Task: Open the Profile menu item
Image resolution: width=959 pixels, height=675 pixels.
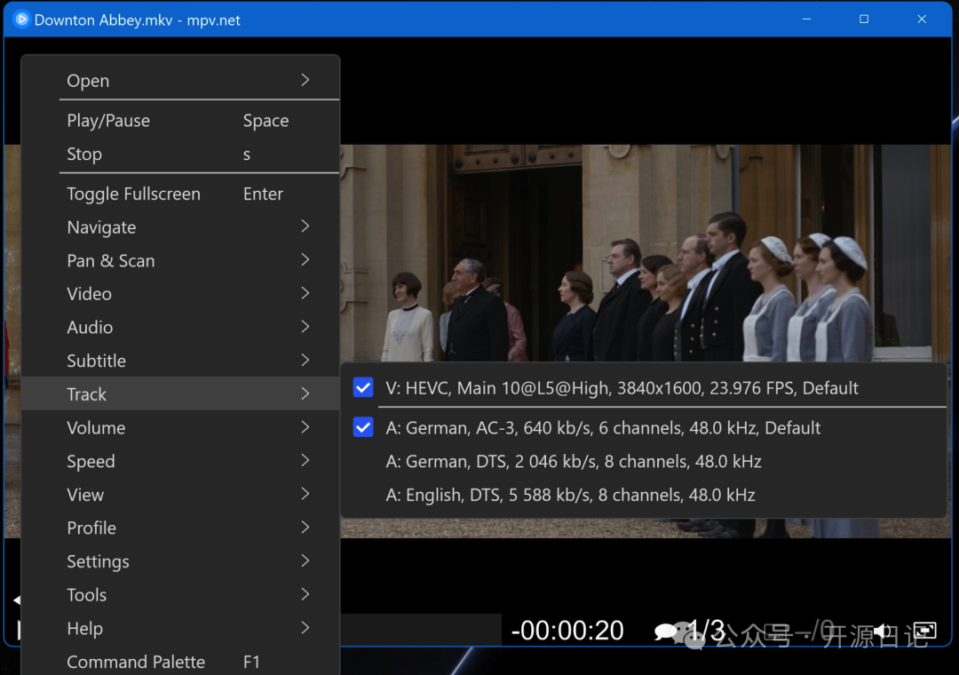Action: click(x=180, y=528)
